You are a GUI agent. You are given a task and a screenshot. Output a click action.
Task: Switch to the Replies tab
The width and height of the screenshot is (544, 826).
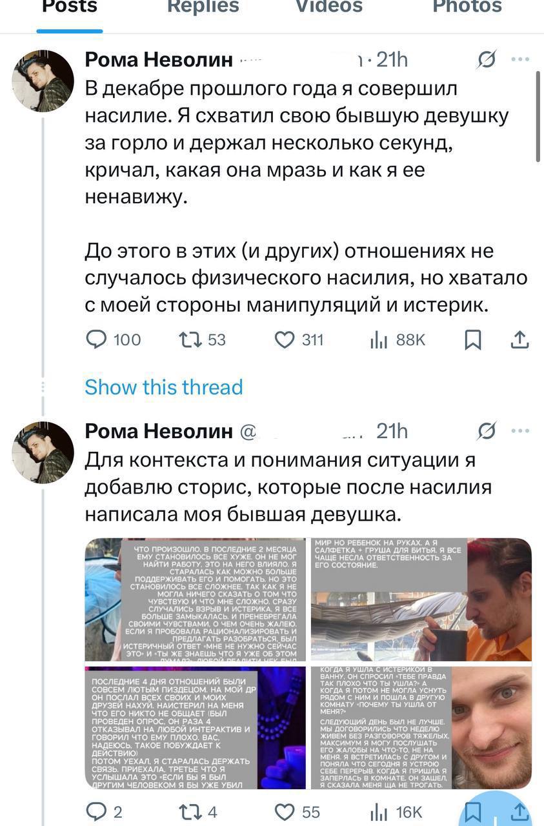tap(203, 8)
